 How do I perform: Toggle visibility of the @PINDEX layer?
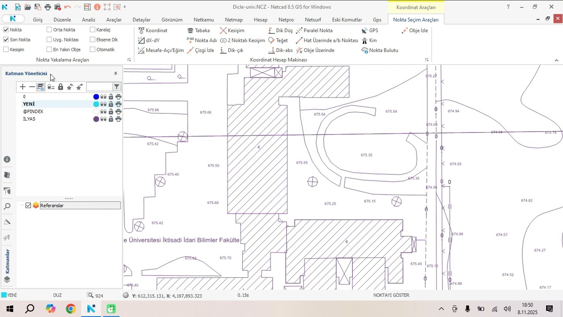pos(103,111)
